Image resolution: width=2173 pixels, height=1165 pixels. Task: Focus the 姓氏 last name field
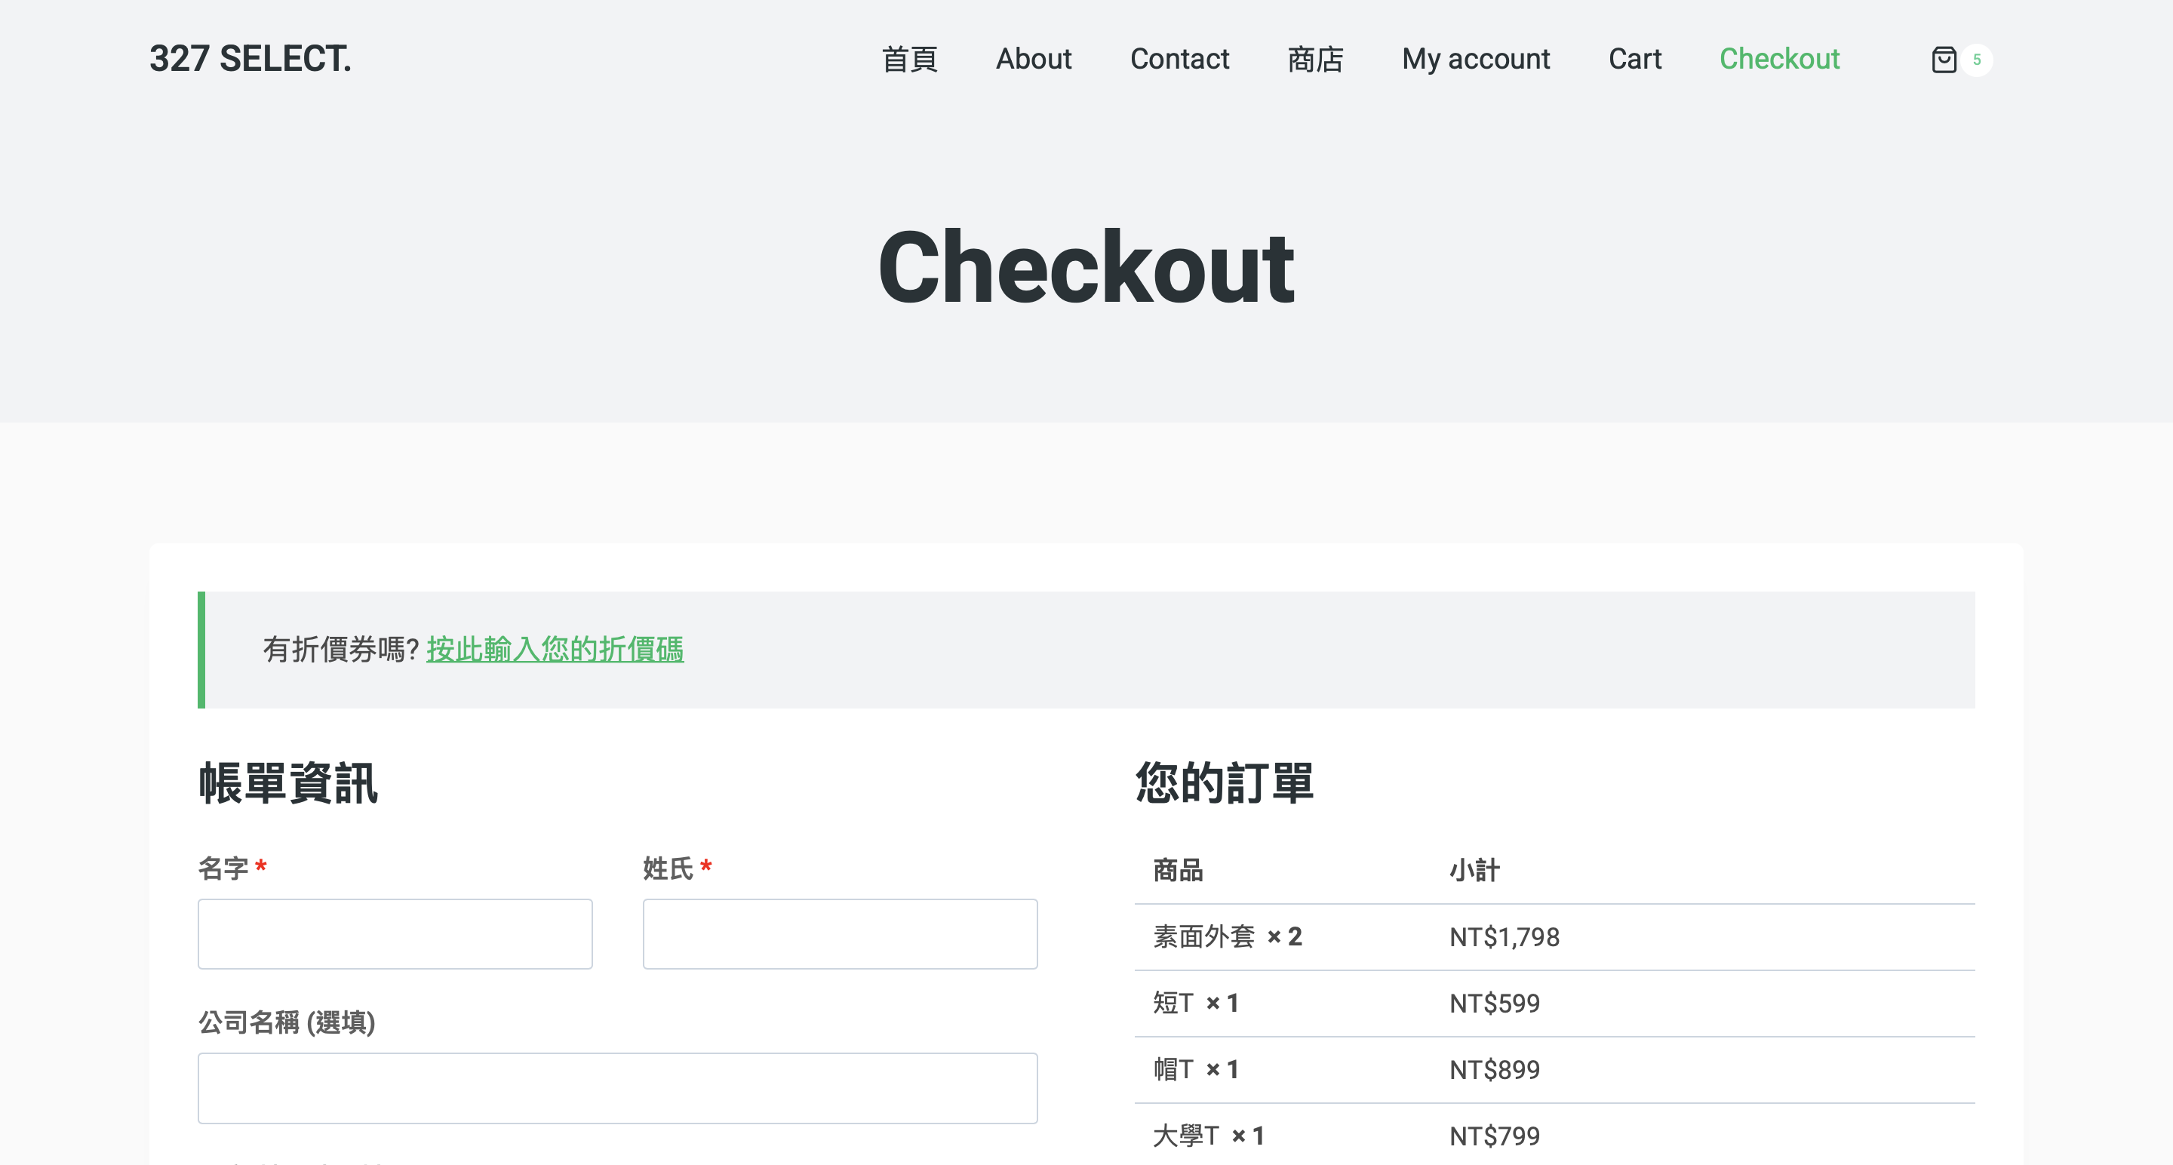click(x=839, y=934)
